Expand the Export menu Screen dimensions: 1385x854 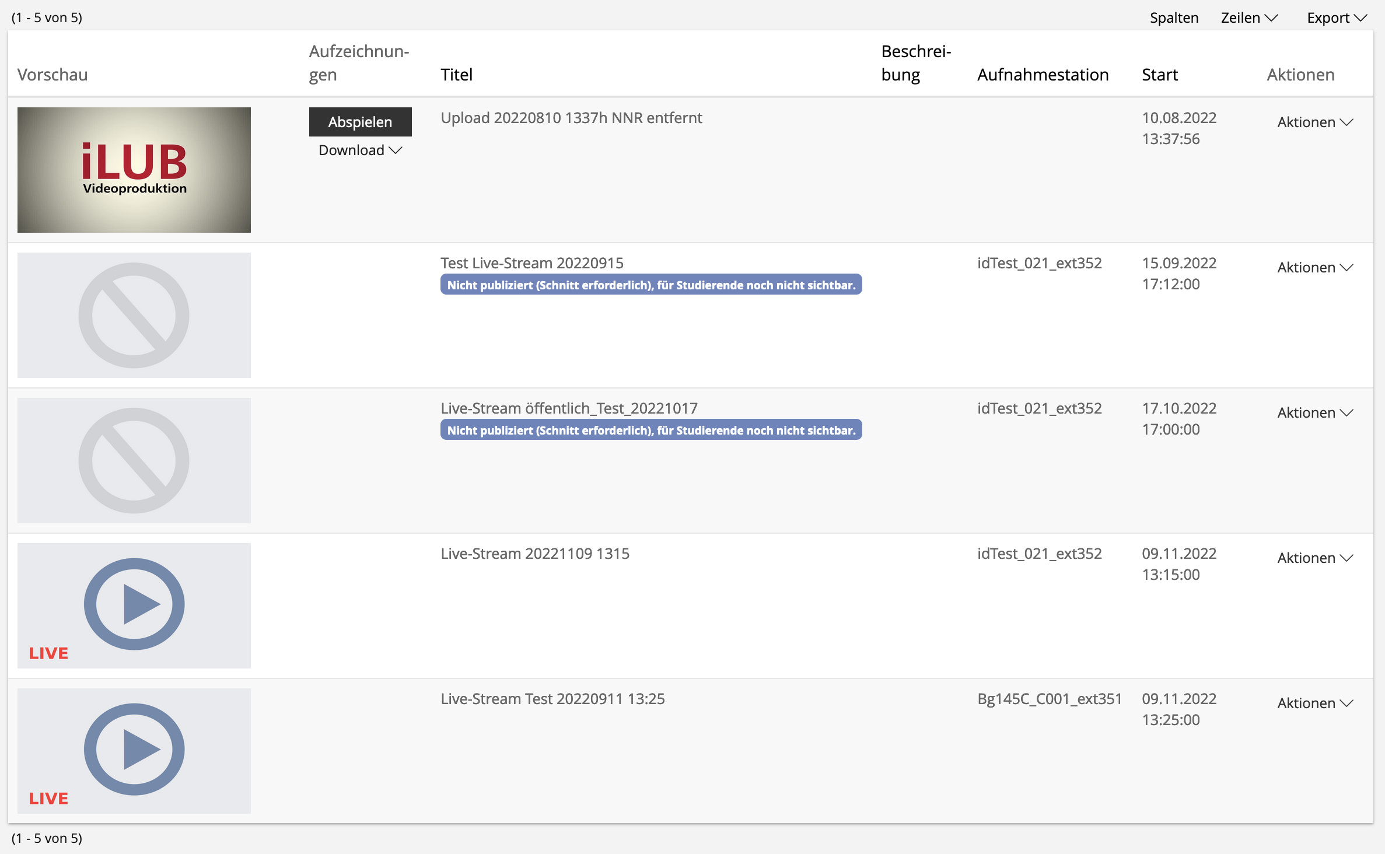click(x=1336, y=17)
